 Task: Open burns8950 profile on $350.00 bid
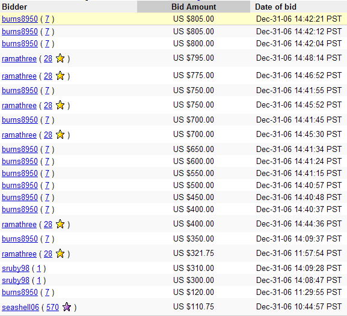pyautogui.click(x=20, y=239)
